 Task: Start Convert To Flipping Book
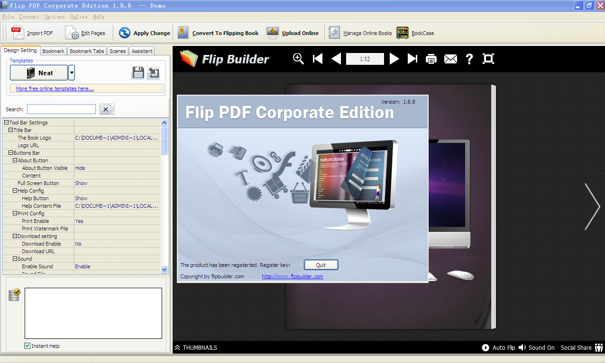(183, 33)
